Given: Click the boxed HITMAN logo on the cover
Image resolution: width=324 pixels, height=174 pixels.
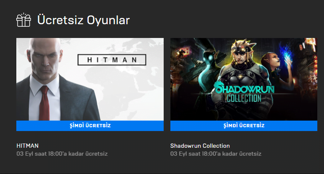Looking at the screenshot, I should coord(112,60).
